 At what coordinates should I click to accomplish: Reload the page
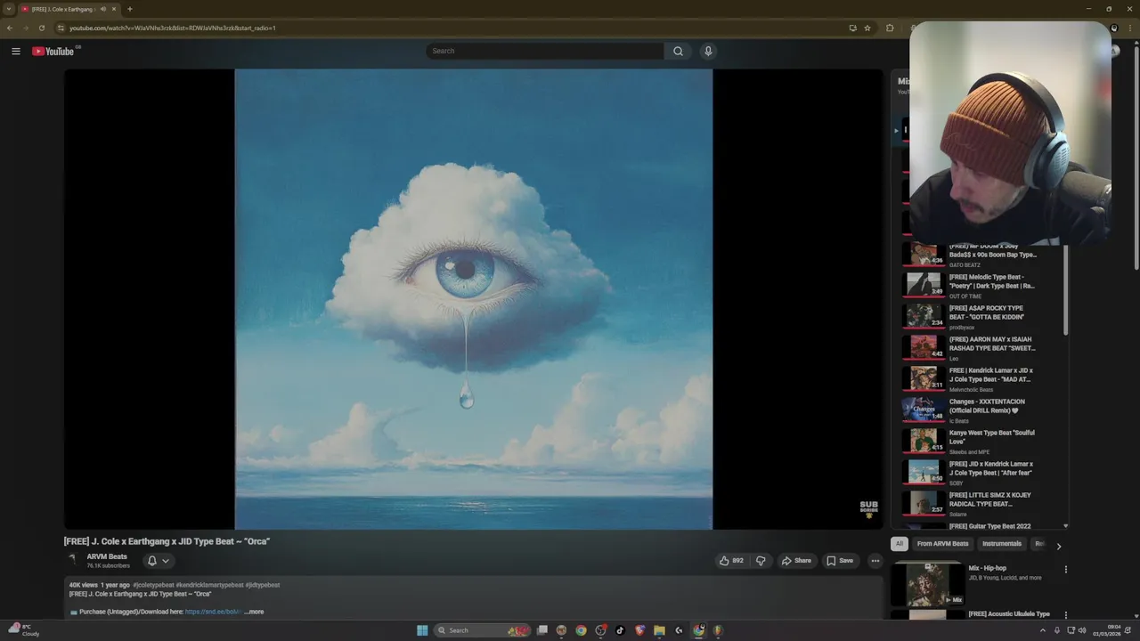click(41, 28)
